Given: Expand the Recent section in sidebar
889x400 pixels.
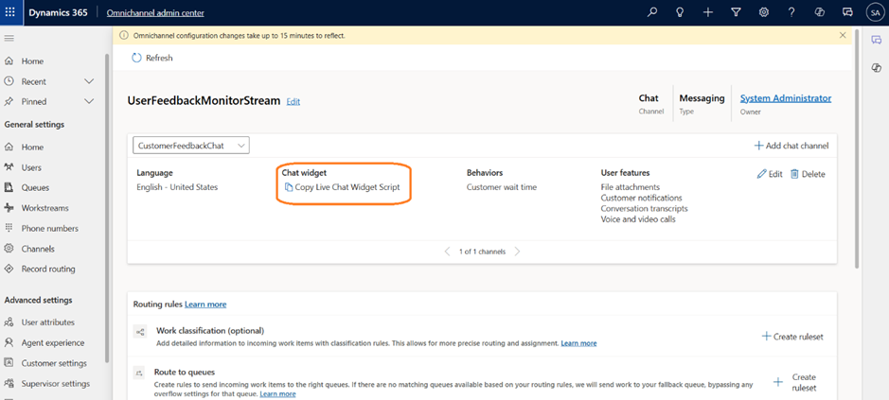Looking at the screenshot, I should coord(89,81).
